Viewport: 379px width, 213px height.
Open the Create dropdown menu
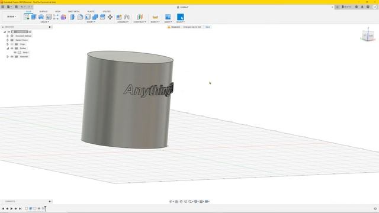click(45, 22)
